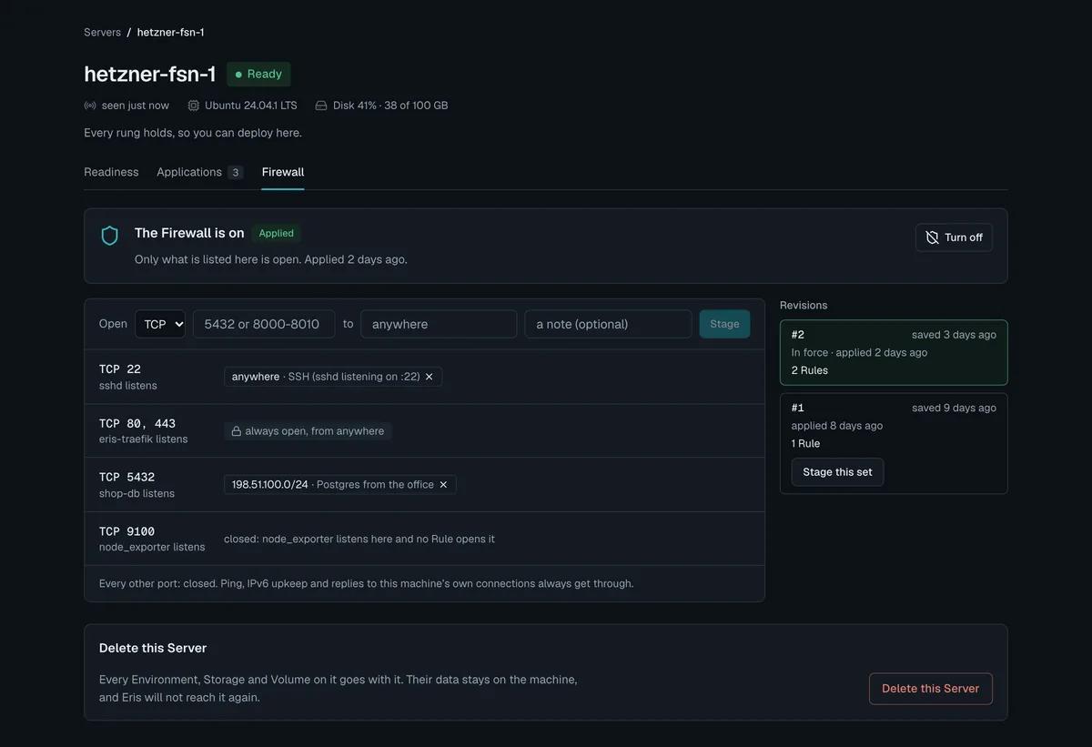
Task: Open the TCP protocol dropdown
Action: point(160,324)
